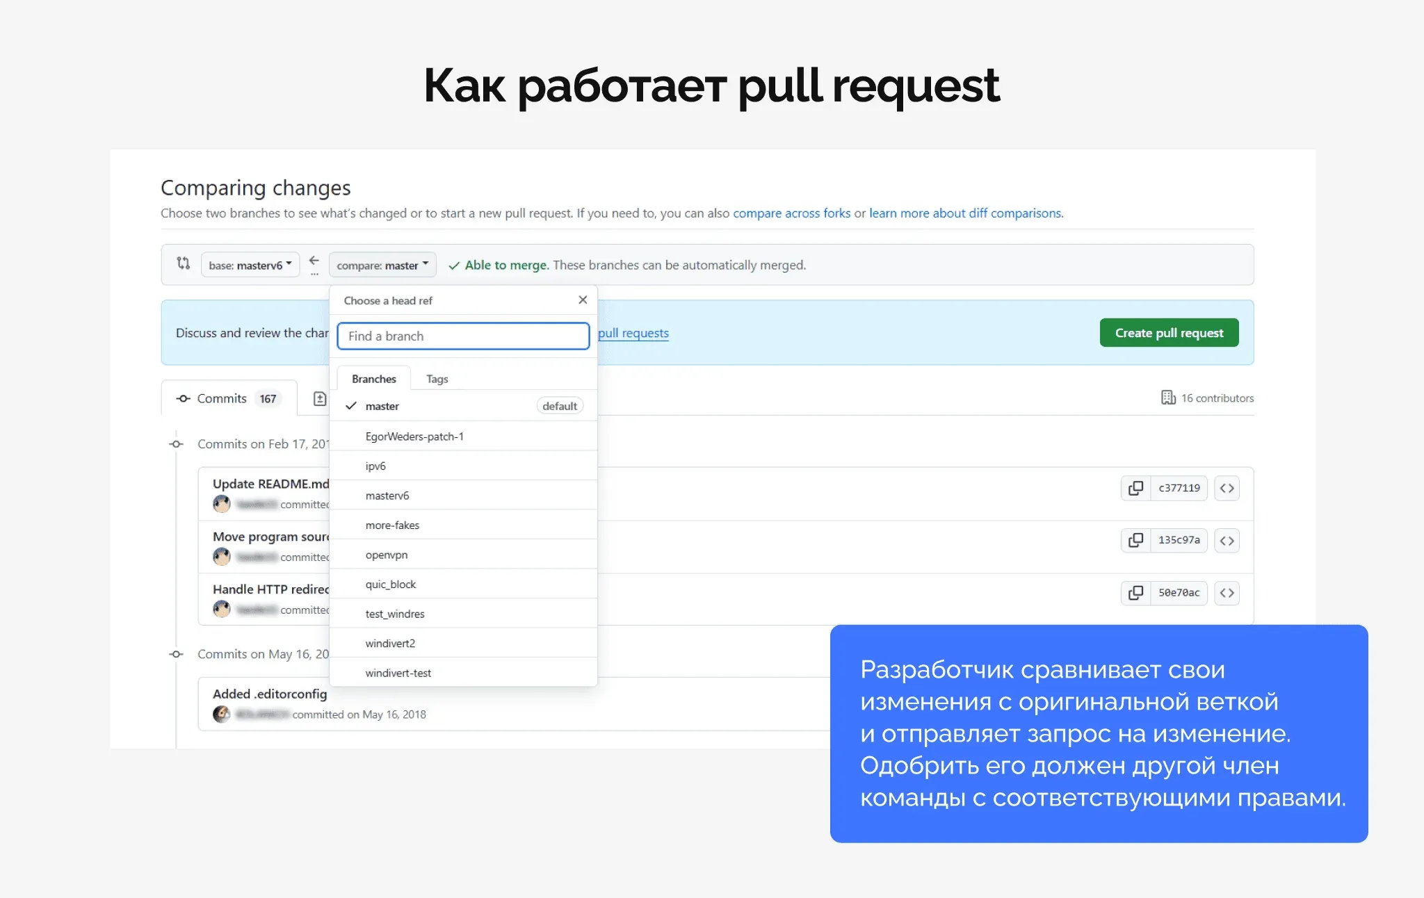Image resolution: width=1424 pixels, height=898 pixels.
Task: Browse repository code at commit 135c97a
Action: pyautogui.click(x=1227, y=540)
